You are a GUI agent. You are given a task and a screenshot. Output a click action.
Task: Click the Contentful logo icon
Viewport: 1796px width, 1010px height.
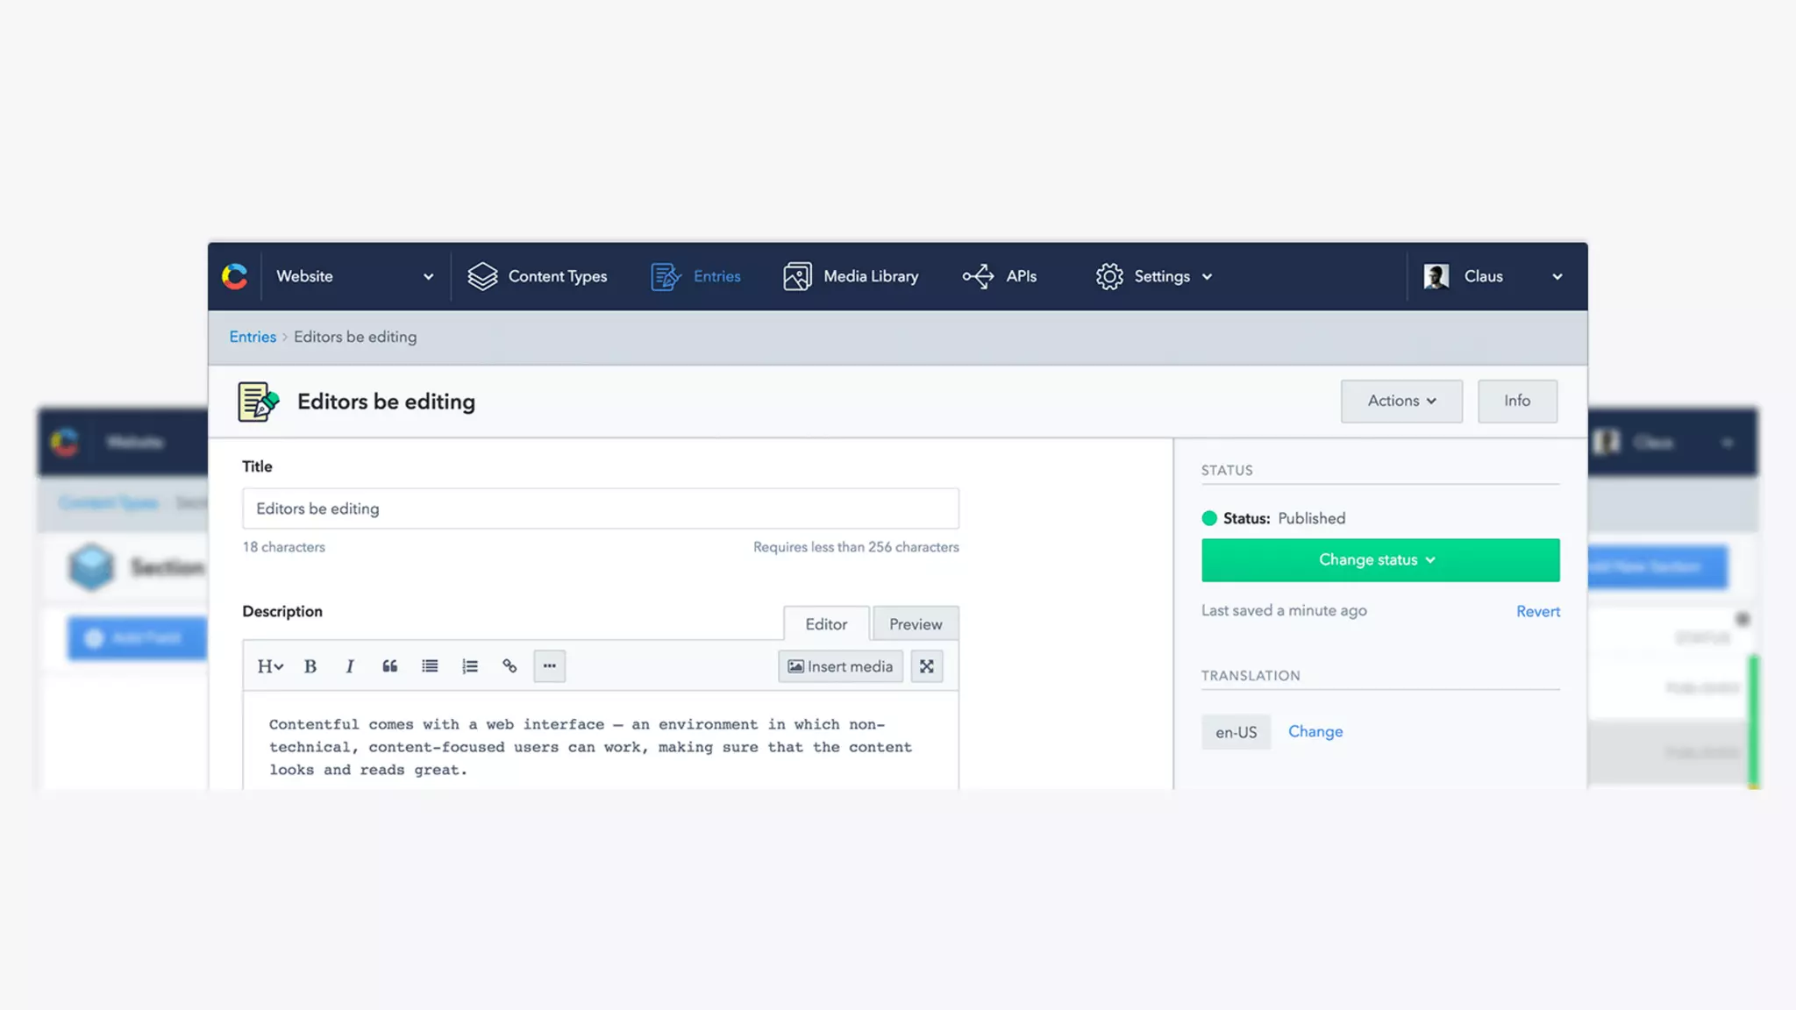[234, 276]
